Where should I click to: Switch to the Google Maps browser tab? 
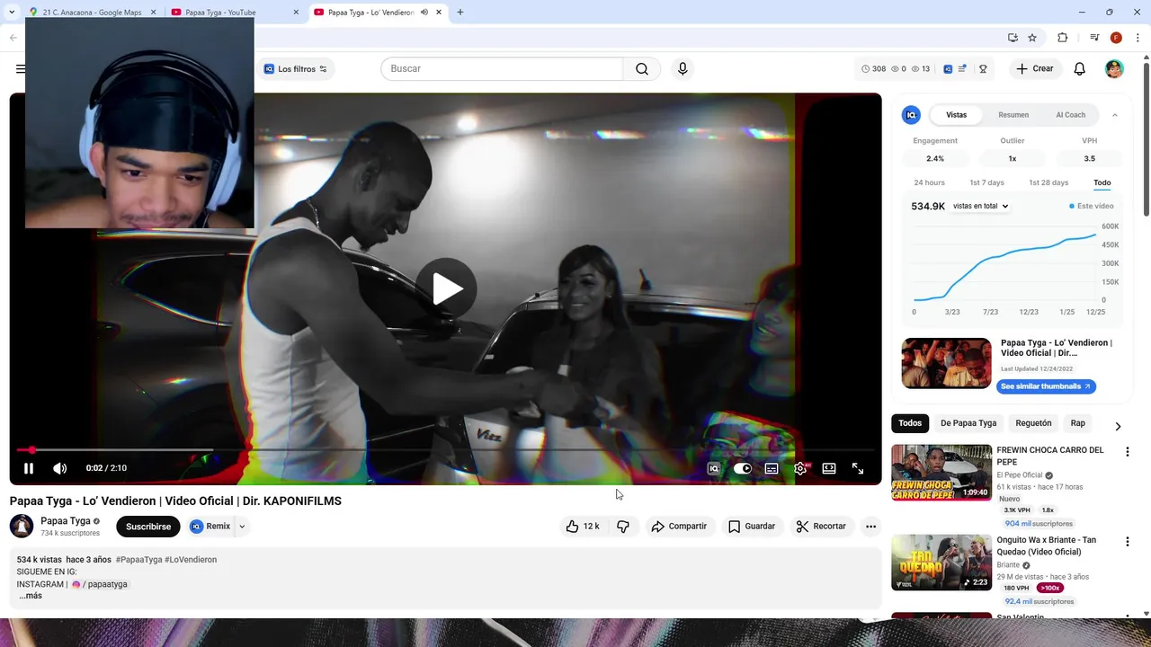[92, 13]
